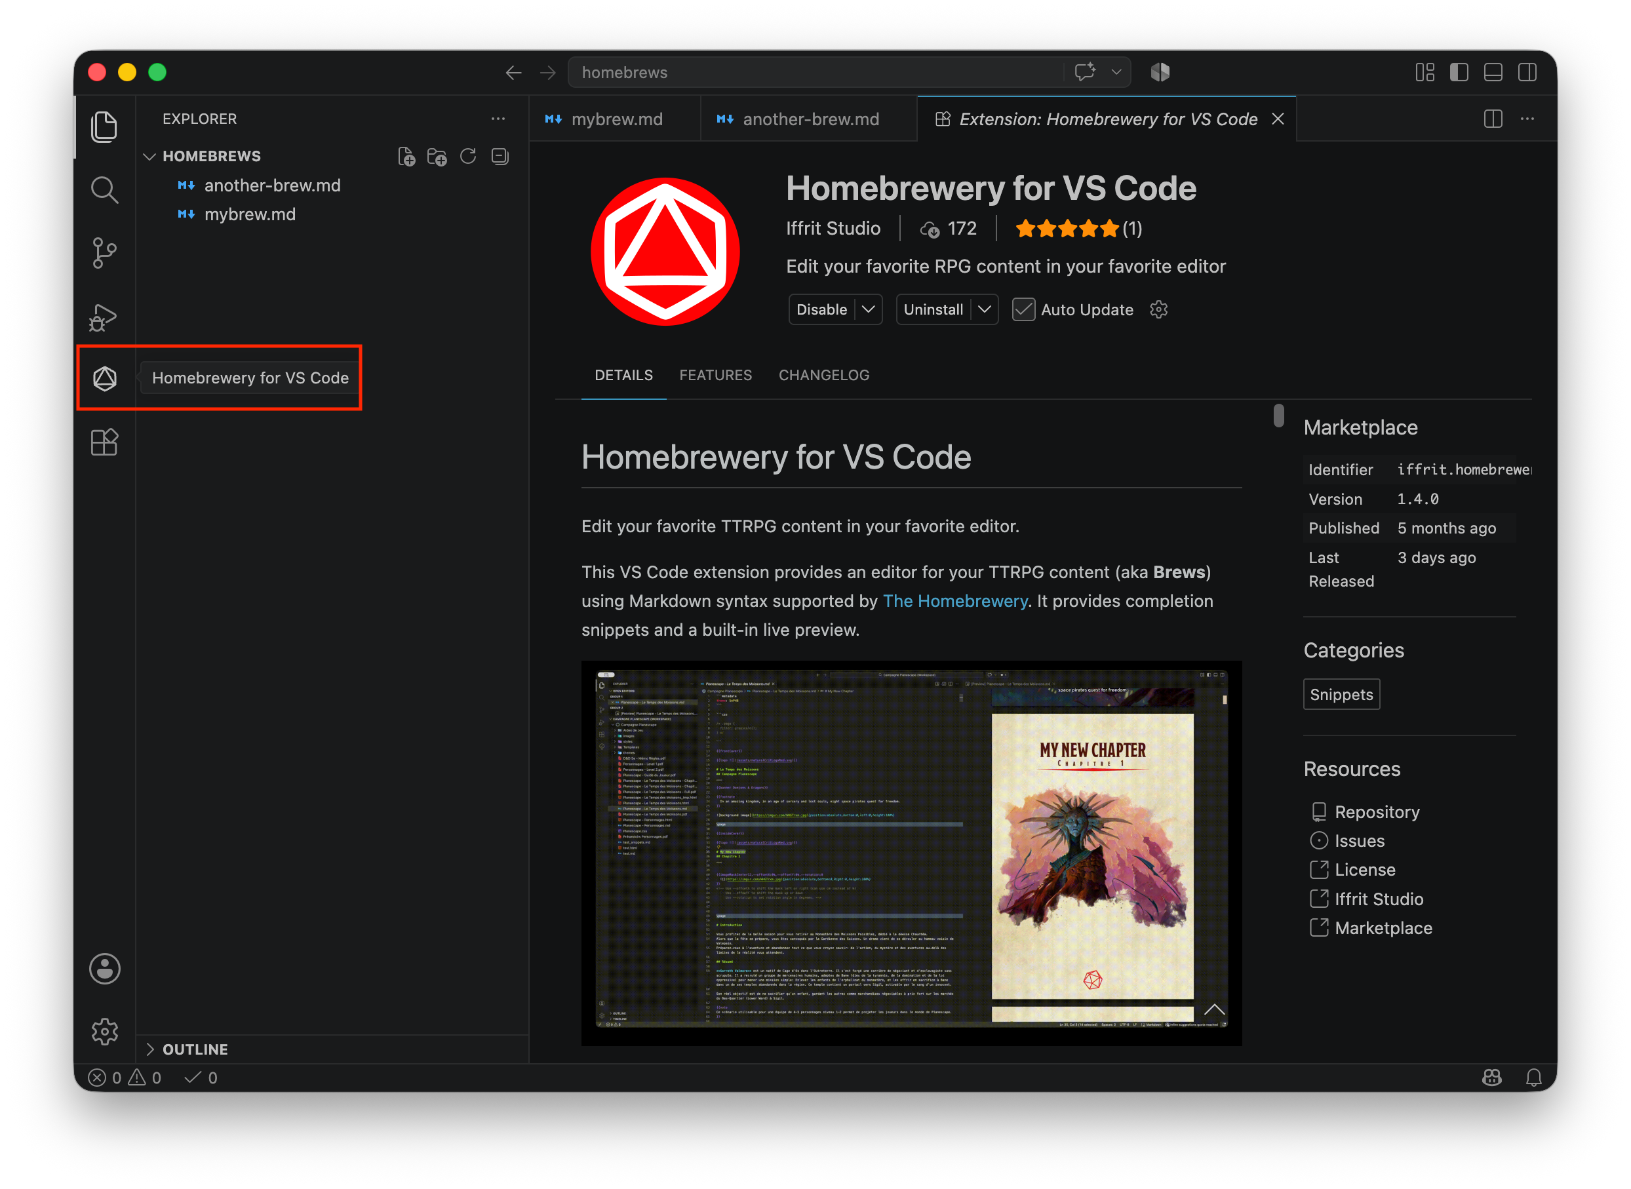Open the Iffrit Studio publisher link

[x=833, y=228]
